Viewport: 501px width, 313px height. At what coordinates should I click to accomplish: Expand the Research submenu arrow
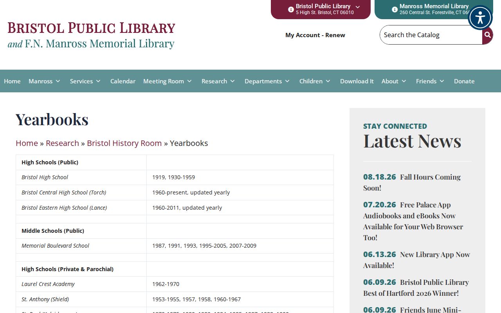(x=232, y=81)
